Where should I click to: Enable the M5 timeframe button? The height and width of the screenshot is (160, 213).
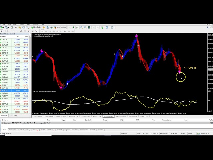pos(46,31)
